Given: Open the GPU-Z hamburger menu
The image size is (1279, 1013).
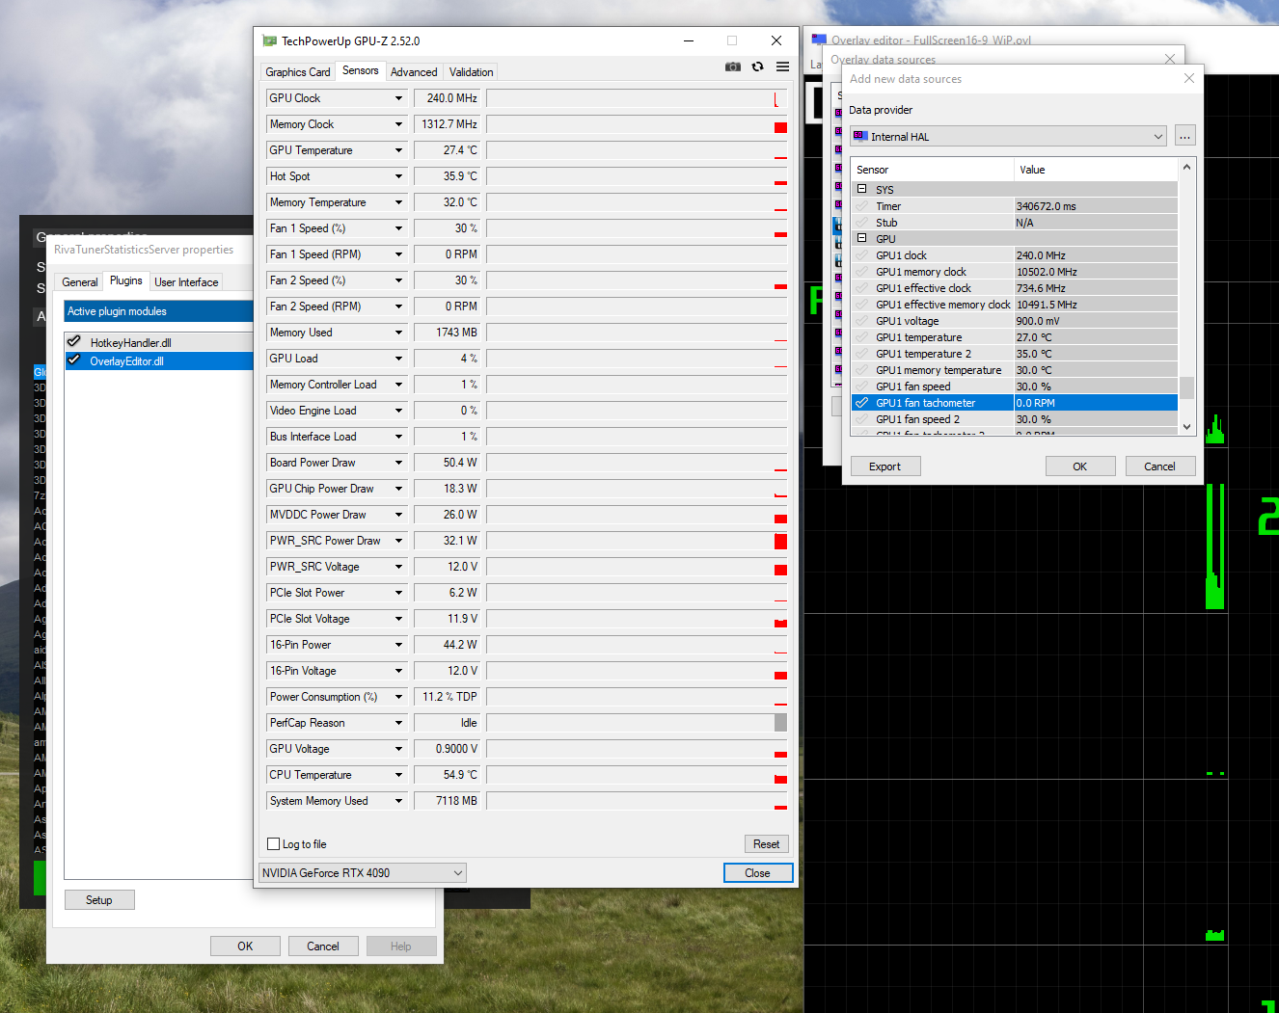Looking at the screenshot, I should tap(783, 67).
